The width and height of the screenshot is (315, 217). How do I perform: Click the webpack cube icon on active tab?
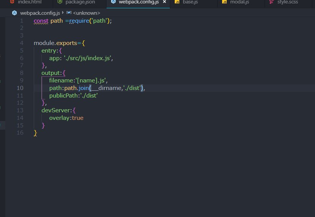tap(113, 2)
